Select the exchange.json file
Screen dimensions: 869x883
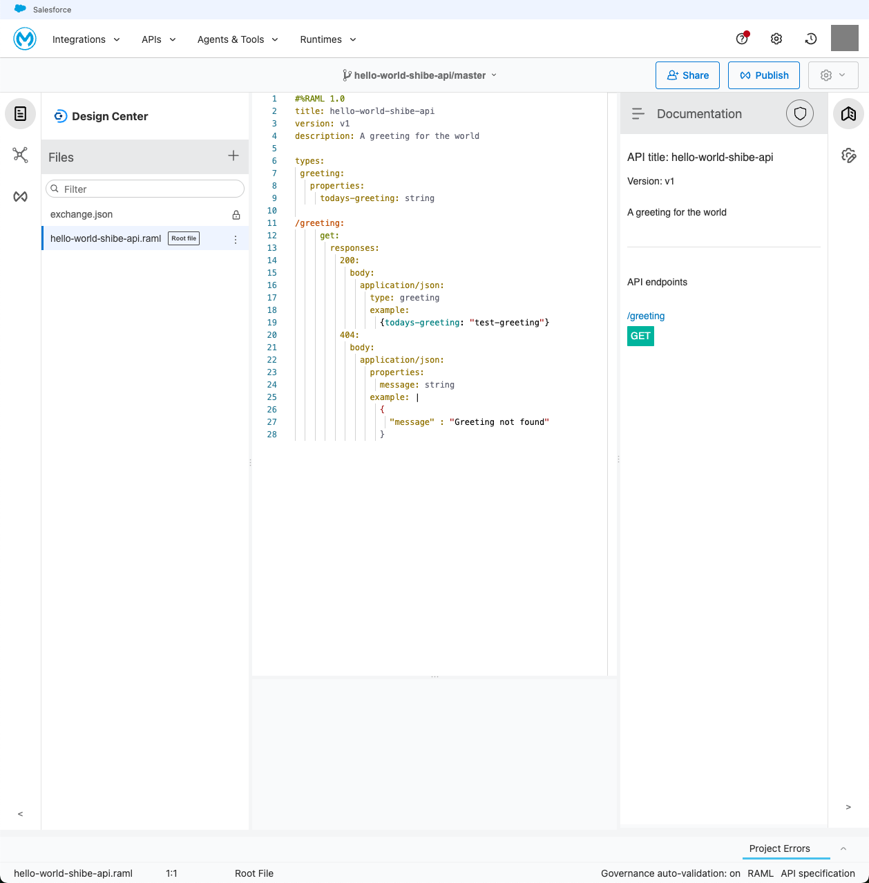(x=144, y=214)
